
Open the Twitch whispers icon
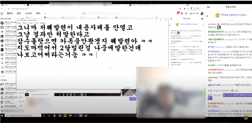click(186, 14)
